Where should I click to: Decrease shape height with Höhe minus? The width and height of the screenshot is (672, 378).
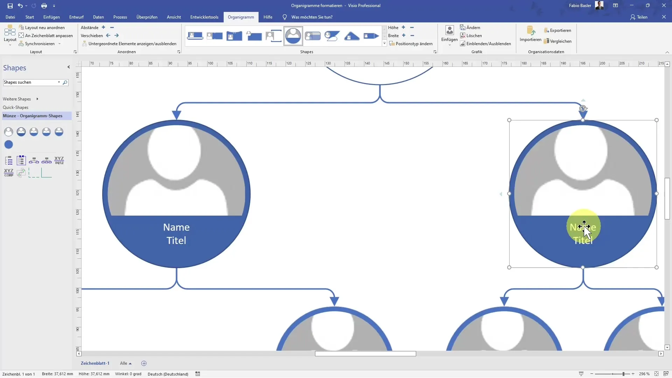412,27
